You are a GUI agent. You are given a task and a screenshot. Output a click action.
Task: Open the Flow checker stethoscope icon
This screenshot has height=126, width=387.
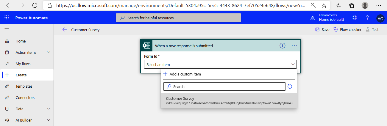tap(336, 30)
